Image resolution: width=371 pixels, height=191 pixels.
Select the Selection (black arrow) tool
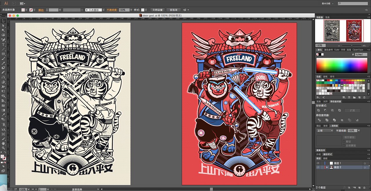pyautogui.click(x=3, y=21)
